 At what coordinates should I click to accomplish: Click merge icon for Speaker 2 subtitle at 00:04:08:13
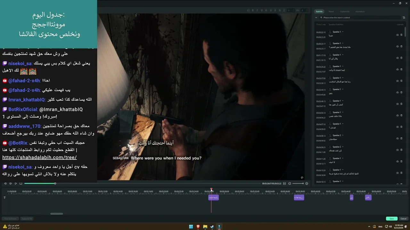tap(398, 138)
